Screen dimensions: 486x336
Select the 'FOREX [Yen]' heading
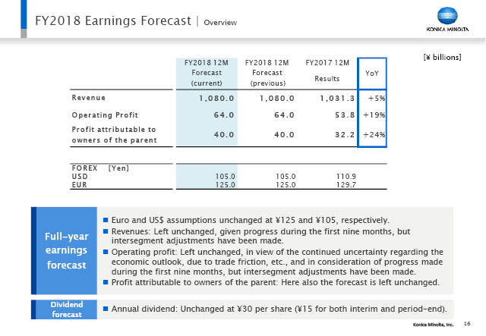pyautogui.click(x=100, y=168)
